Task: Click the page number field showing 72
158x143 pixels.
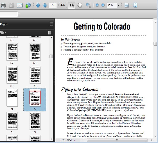Action: (53, 5)
